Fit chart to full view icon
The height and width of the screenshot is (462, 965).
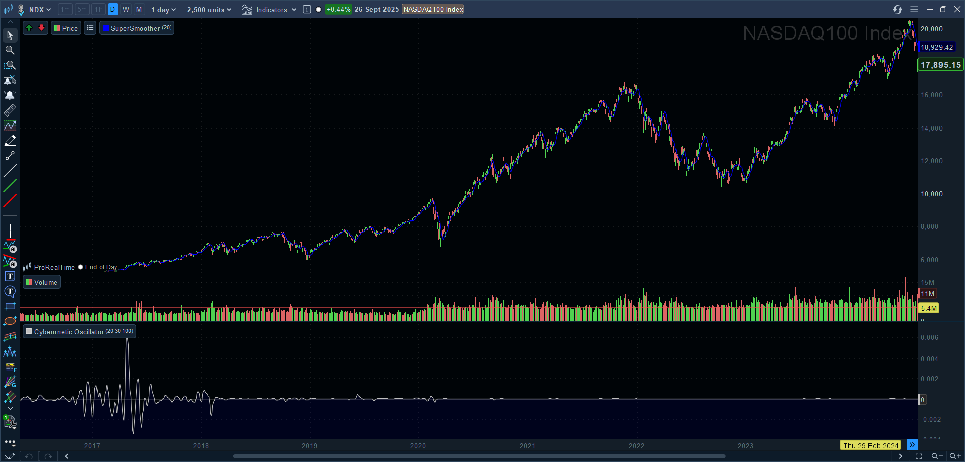919,456
